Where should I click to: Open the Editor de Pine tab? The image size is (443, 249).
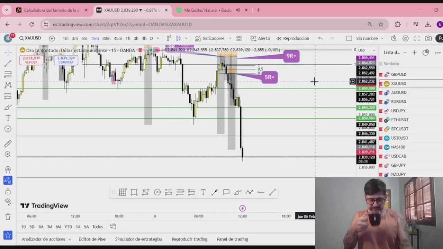click(x=92, y=239)
